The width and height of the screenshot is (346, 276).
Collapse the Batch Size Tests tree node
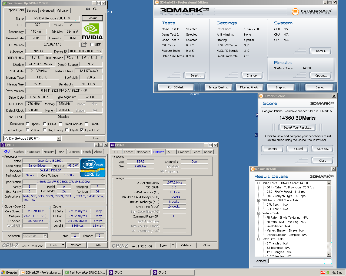(258, 239)
